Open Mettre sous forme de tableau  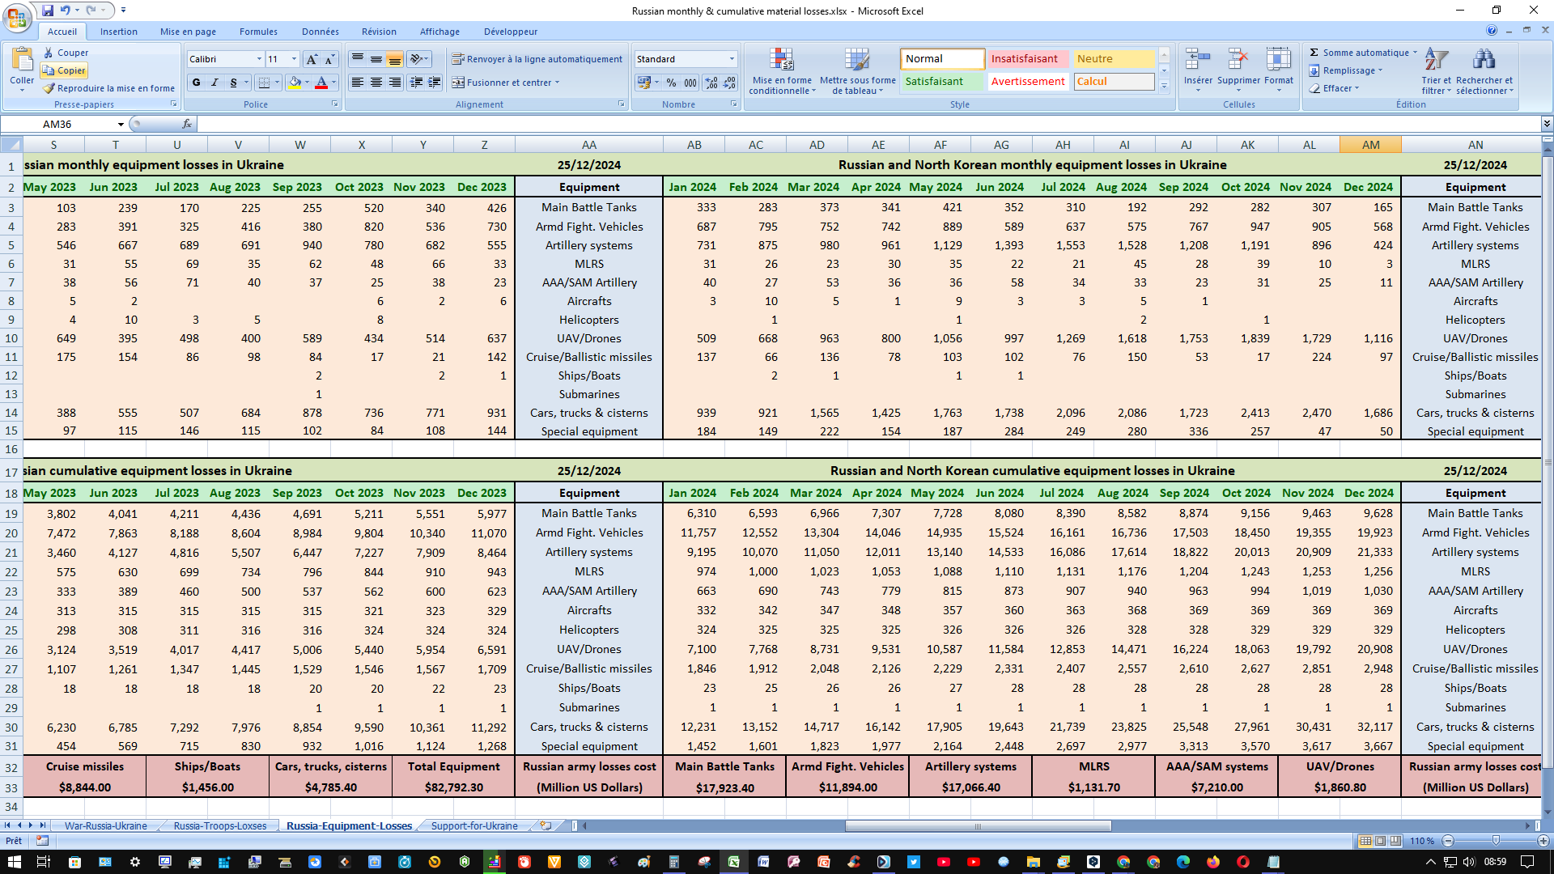pos(857,71)
